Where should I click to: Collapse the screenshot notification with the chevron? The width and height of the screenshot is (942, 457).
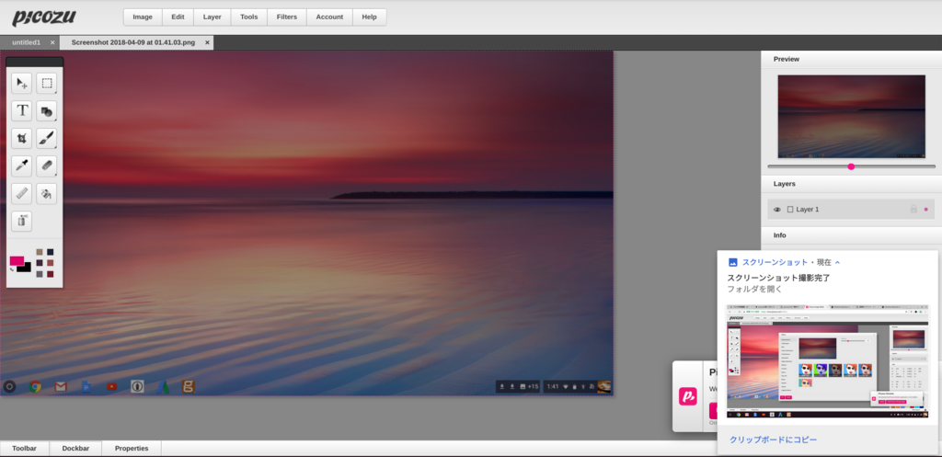pyautogui.click(x=837, y=262)
